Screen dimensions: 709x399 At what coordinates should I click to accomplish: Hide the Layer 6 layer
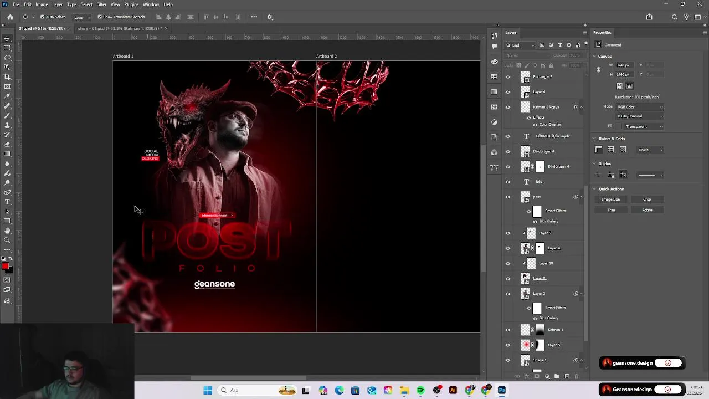(507, 92)
